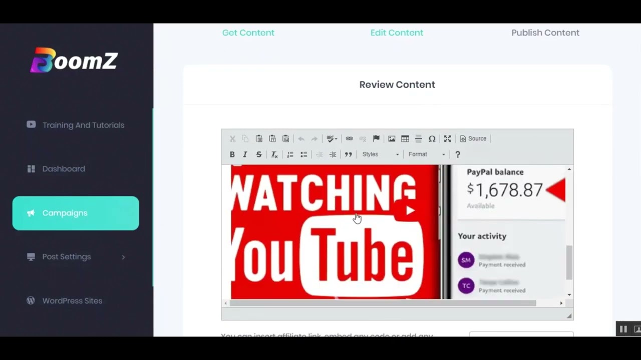The height and width of the screenshot is (360, 641).
Task: Toggle italic formatting
Action: click(x=245, y=154)
